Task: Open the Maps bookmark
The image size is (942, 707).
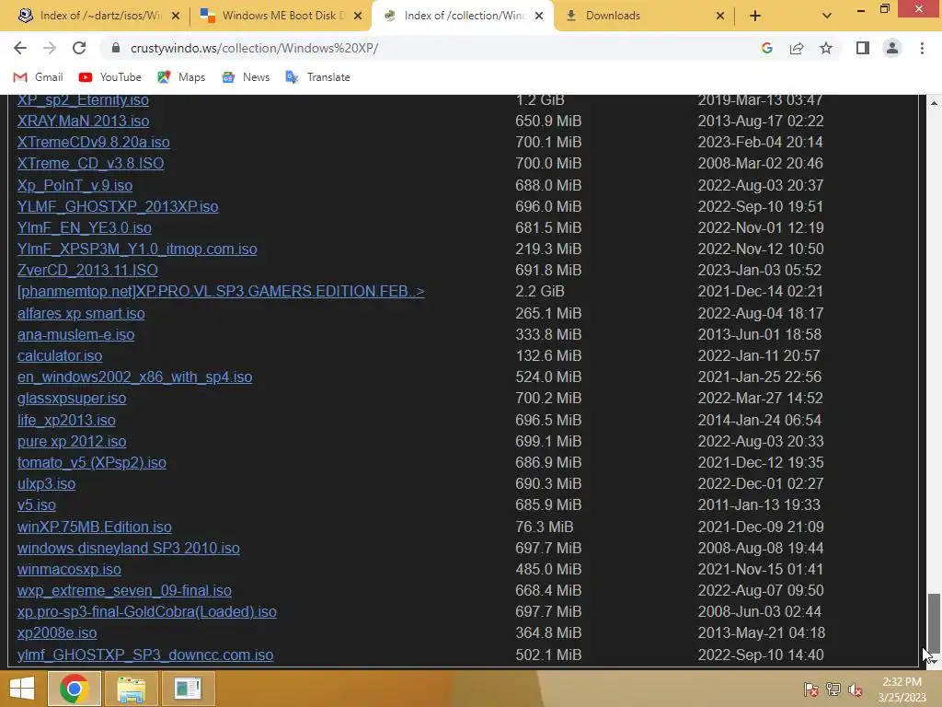Action: pyautogui.click(x=181, y=77)
